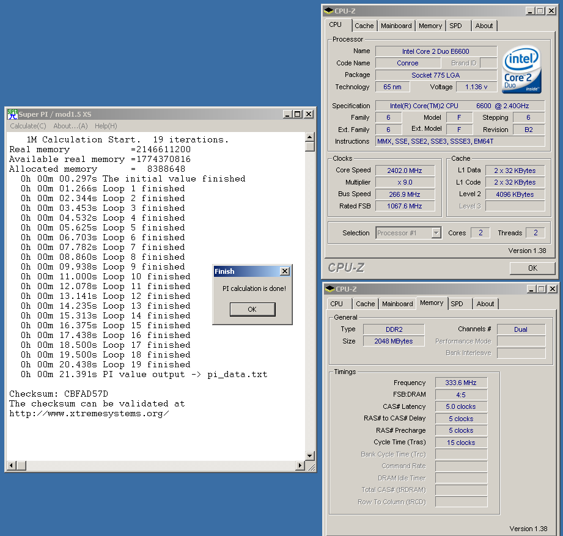
Task: Click the Super PI horizontal scrollbar thumb
Action: coord(21,466)
